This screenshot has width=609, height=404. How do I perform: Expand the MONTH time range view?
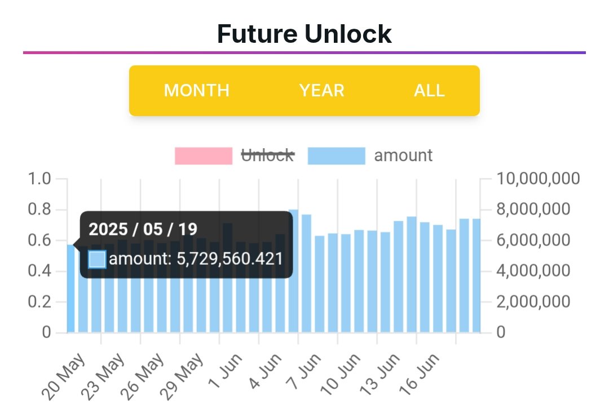click(x=196, y=90)
